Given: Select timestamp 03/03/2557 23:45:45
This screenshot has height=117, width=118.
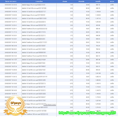Looking at the screenshot, I should point(11,5).
